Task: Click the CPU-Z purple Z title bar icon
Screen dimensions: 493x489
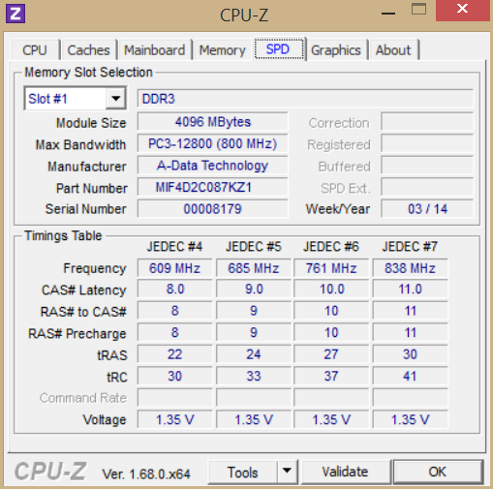Action: [15, 14]
